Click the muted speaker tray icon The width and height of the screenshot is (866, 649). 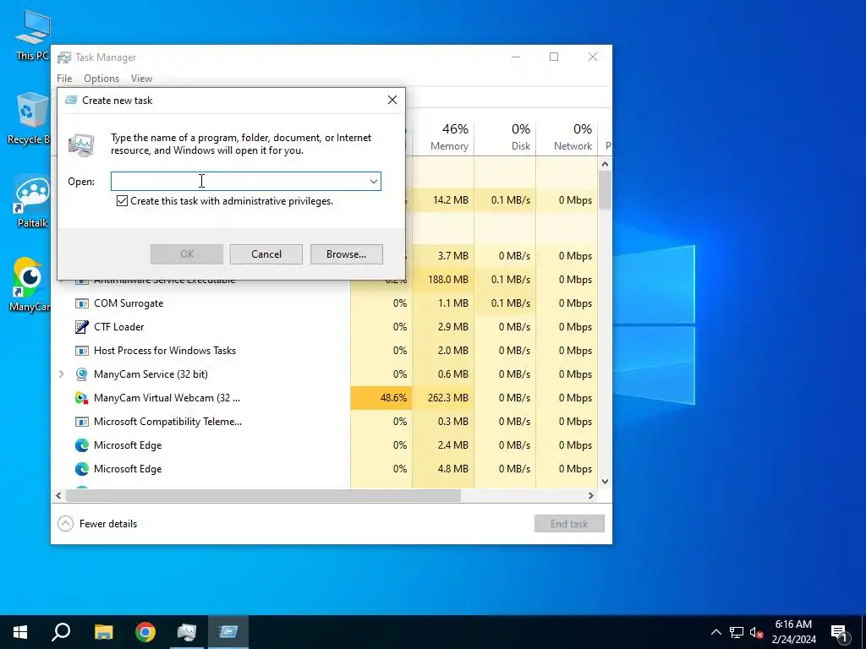(x=756, y=632)
